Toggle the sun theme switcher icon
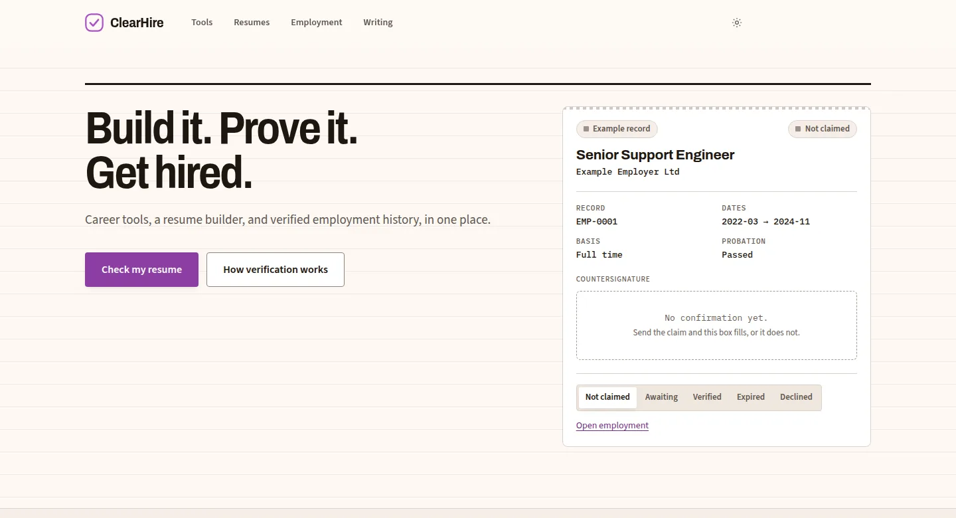The width and height of the screenshot is (956, 518). tap(736, 23)
